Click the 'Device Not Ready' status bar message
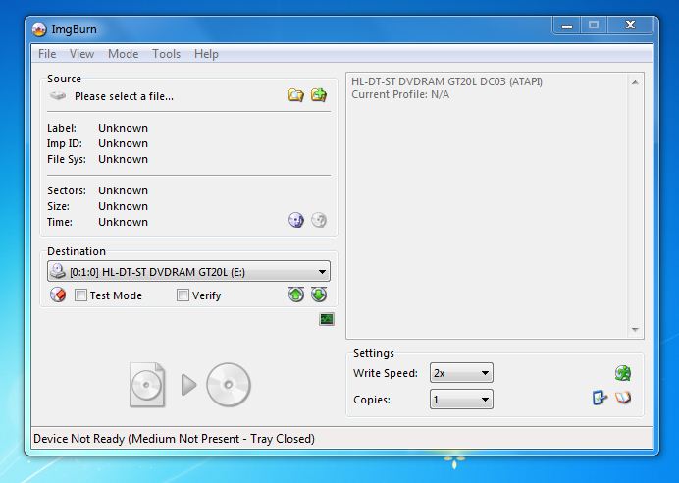The image size is (679, 483). 174,439
